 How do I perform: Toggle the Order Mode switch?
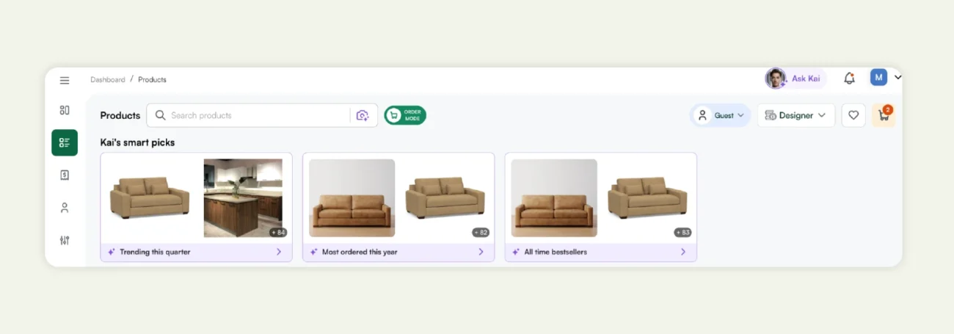point(405,115)
